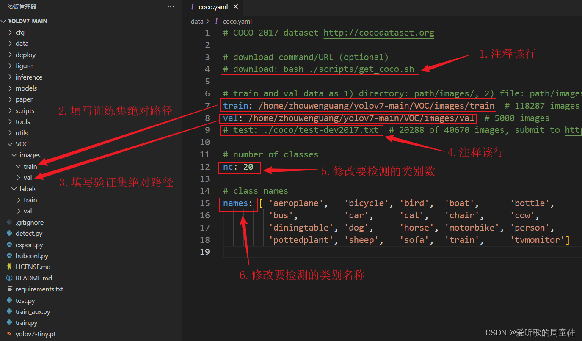The height and width of the screenshot is (341, 582).
Task: Click line number 19 in the gutter
Action: pos(204,252)
